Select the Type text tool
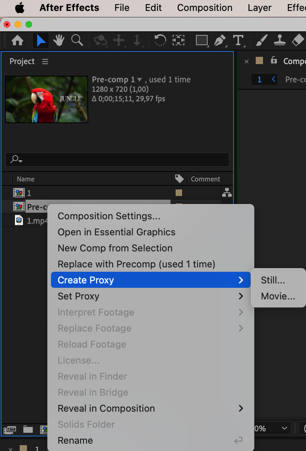 pyautogui.click(x=238, y=40)
